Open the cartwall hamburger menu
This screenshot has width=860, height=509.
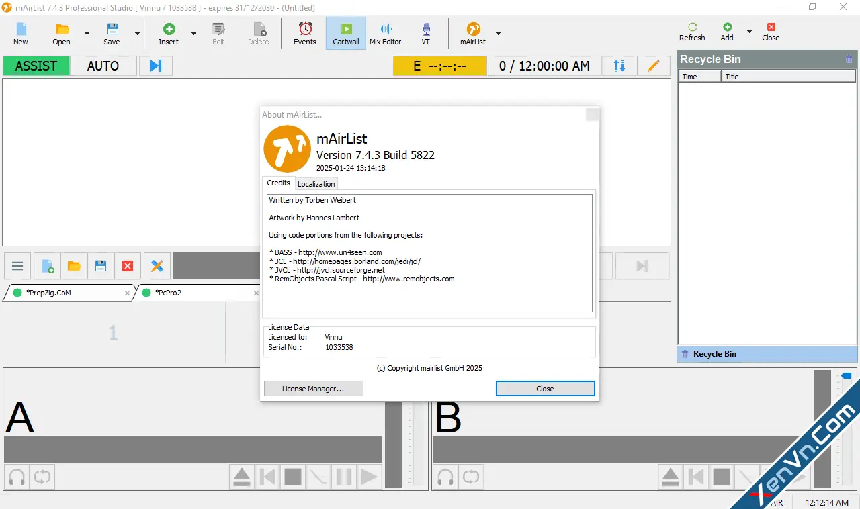[17, 267]
